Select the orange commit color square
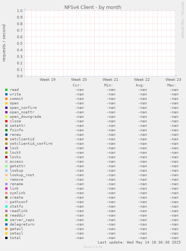 tap(6, 99)
